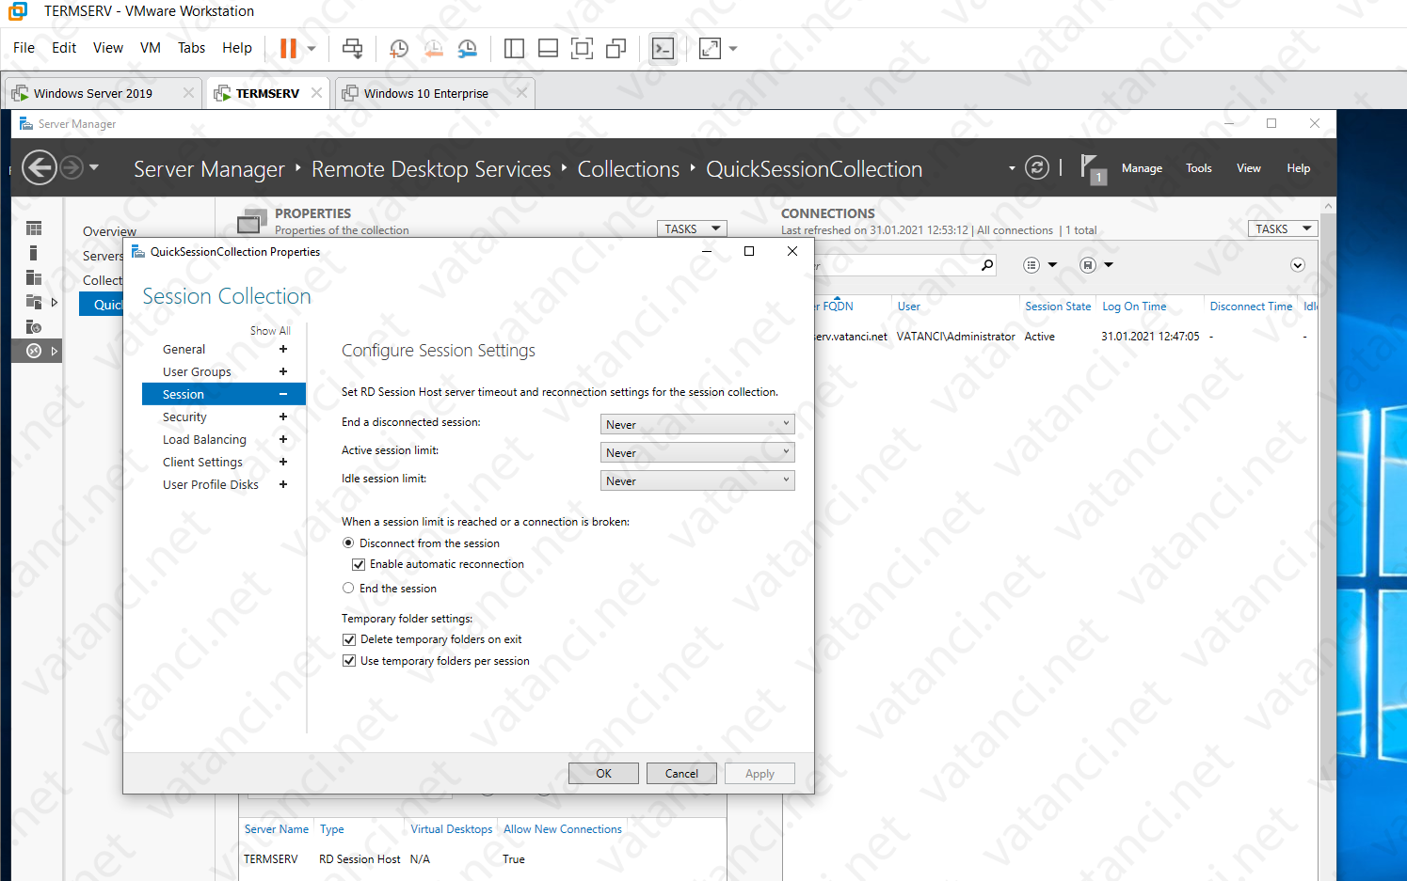Expand the Connections panel chevron
The width and height of the screenshot is (1407, 881).
(1298, 265)
